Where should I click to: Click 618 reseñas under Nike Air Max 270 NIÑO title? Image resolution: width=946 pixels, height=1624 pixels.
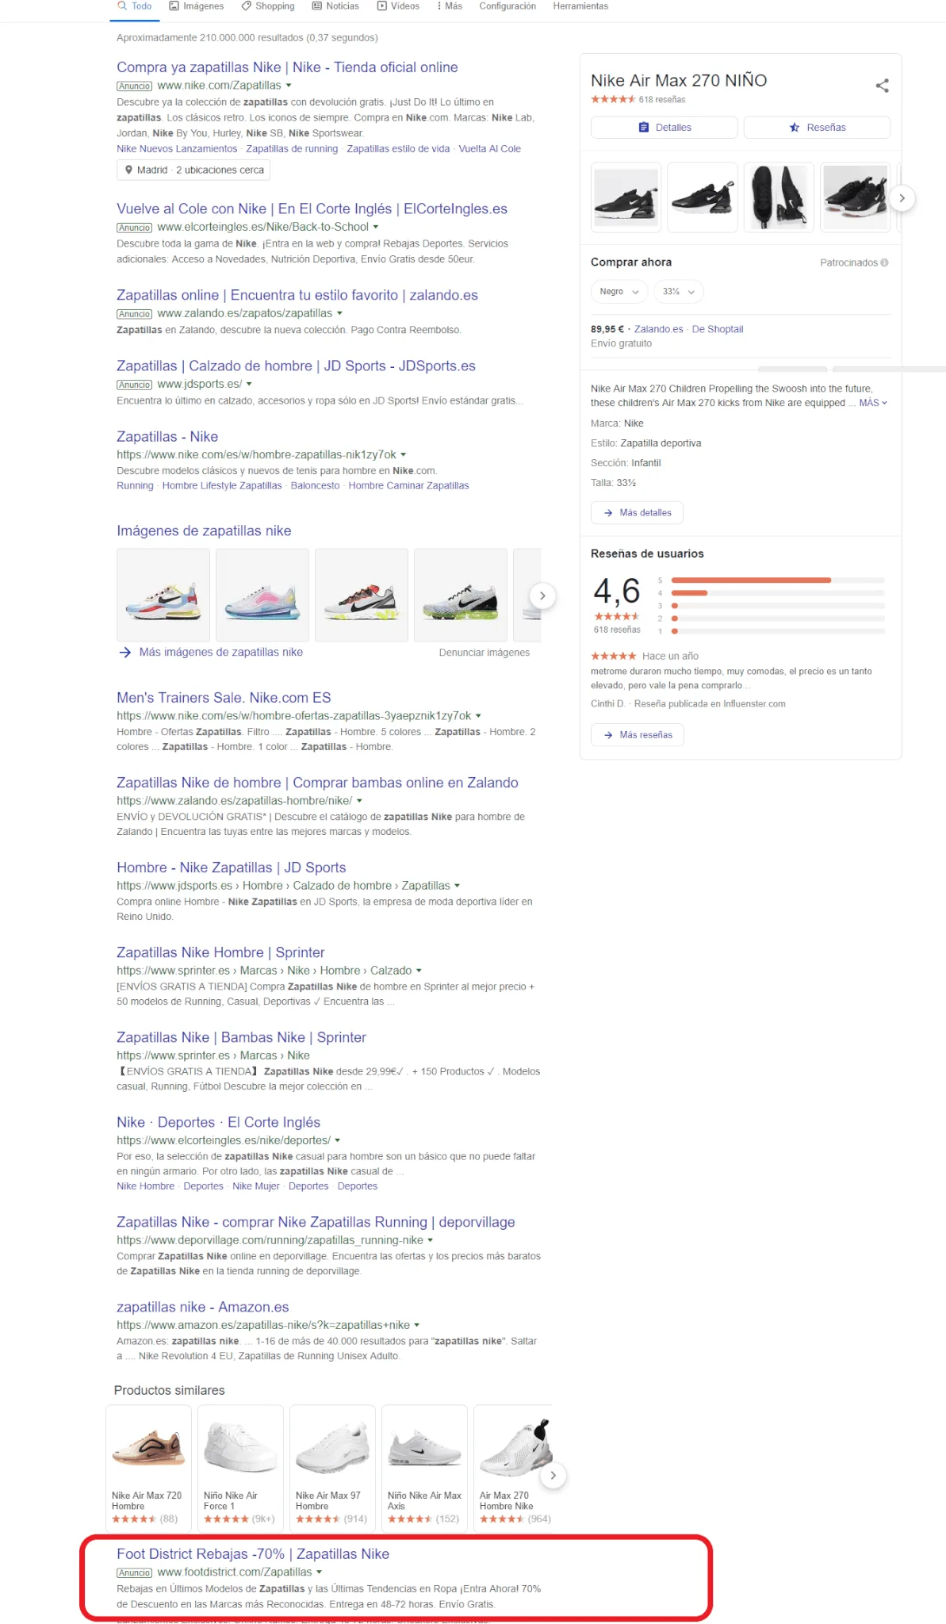coord(662,100)
